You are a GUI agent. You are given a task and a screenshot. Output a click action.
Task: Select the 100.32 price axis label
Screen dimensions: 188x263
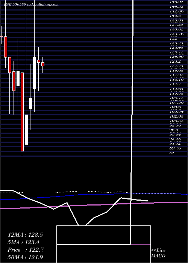[176, 121]
